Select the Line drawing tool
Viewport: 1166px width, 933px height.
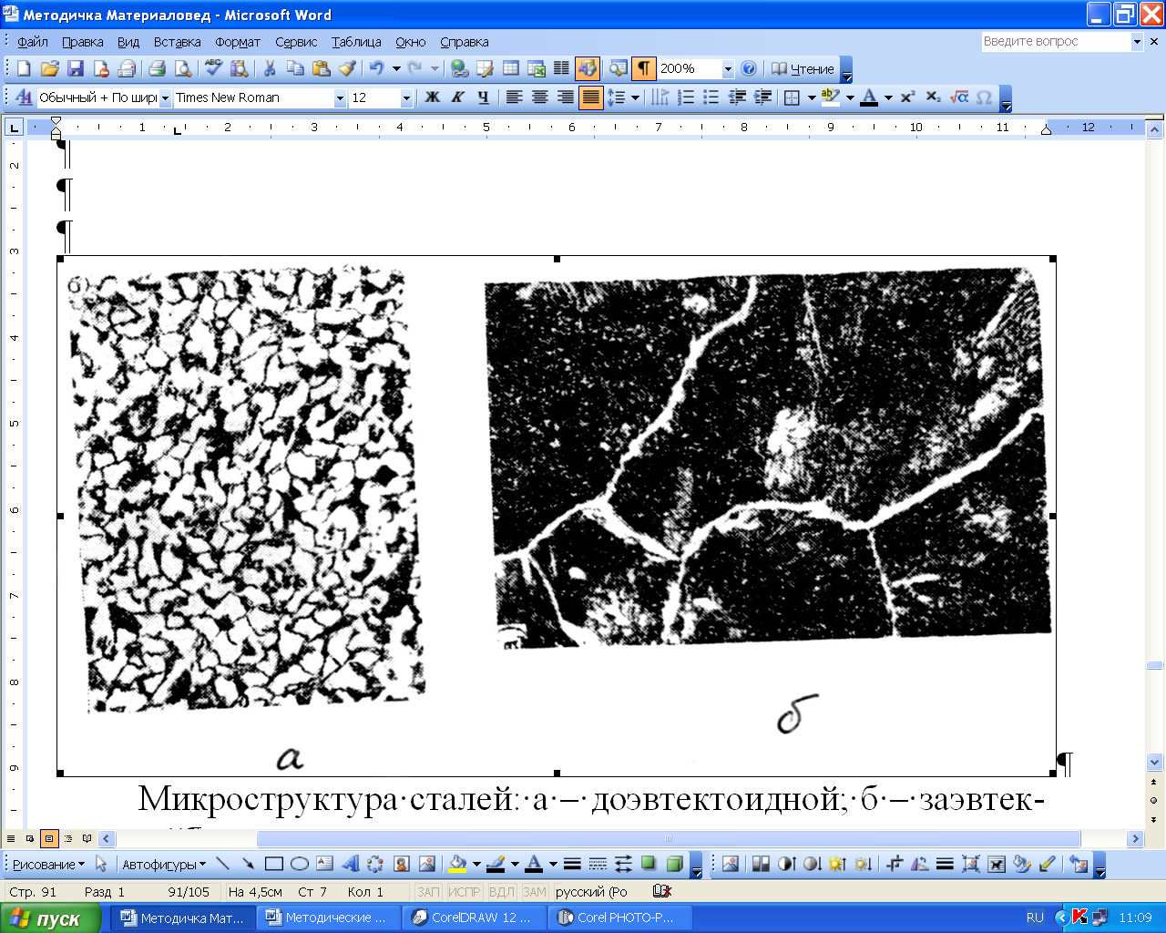(223, 864)
